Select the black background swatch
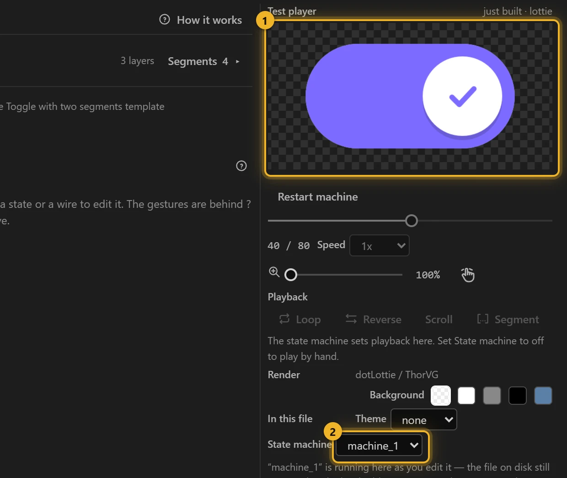Viewport: 567px width, 478px height. [x=518, y=396]
